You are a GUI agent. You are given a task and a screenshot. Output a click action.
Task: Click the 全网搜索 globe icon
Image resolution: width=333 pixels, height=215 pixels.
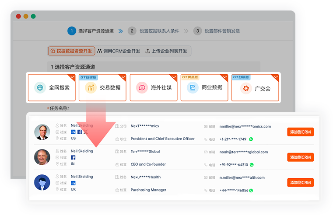[40, 87]
